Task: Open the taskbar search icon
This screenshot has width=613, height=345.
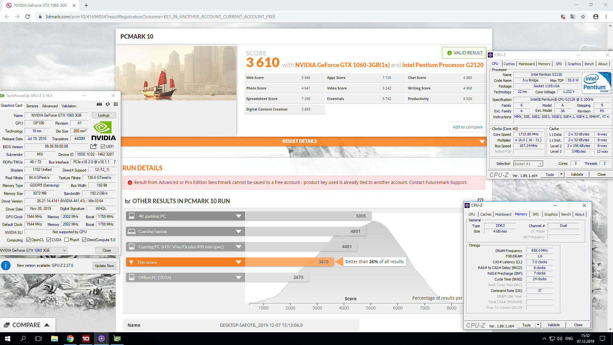Action: [23, 339]
